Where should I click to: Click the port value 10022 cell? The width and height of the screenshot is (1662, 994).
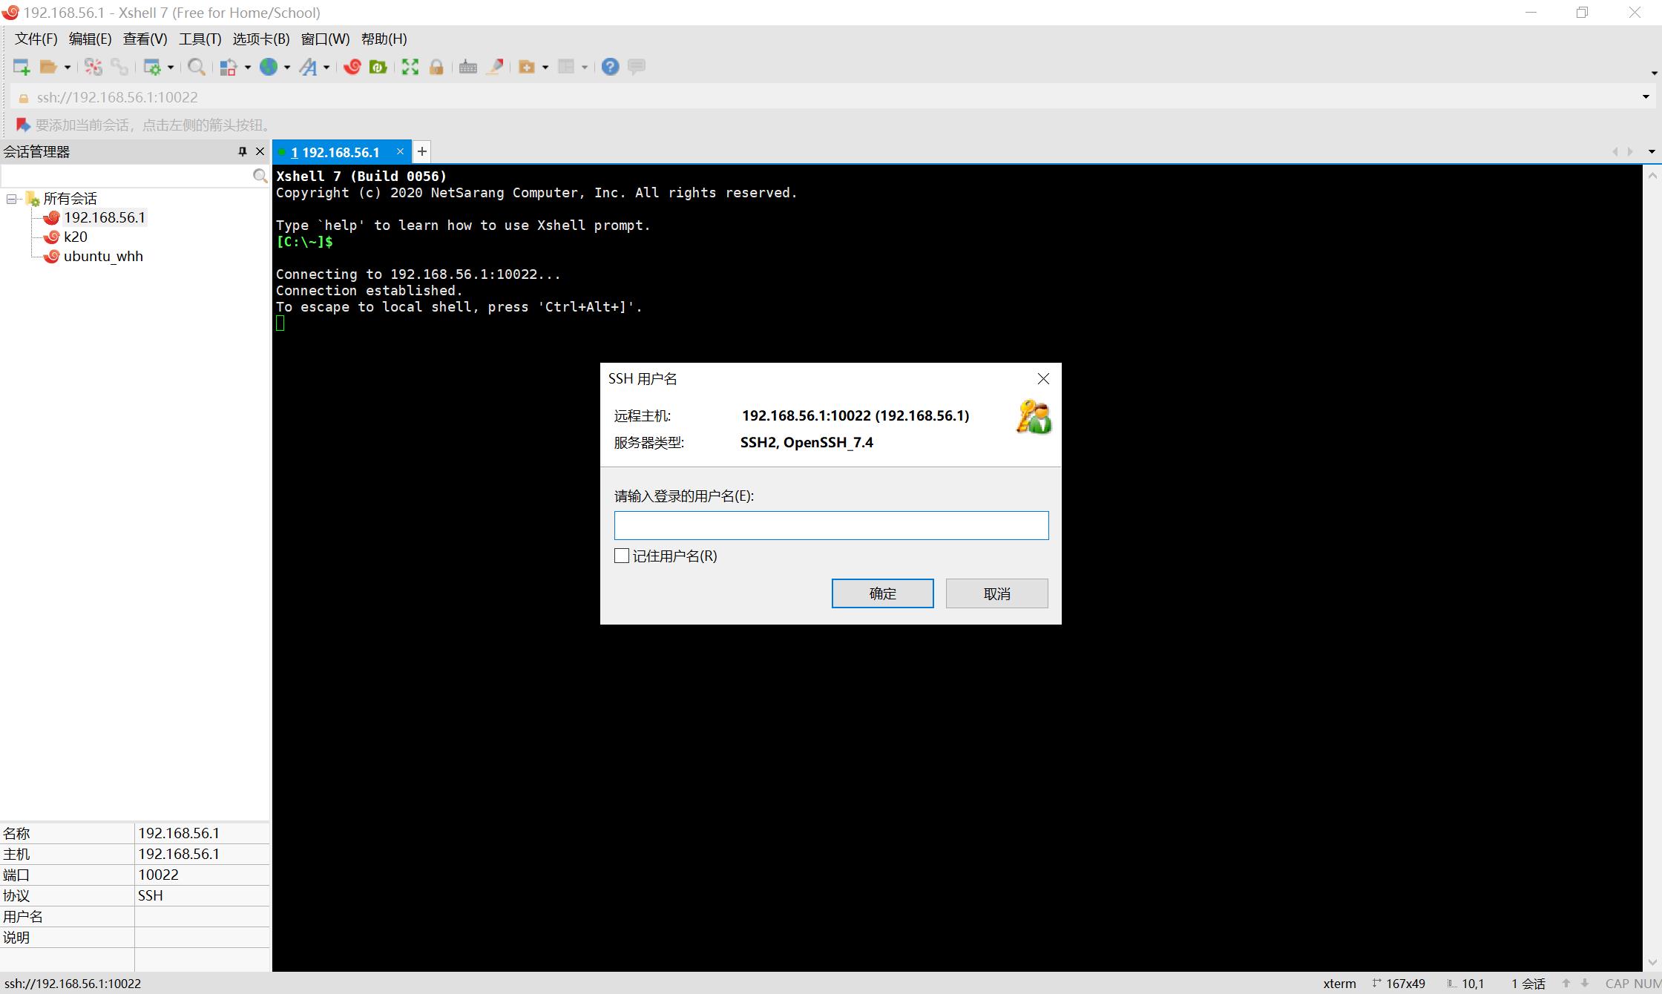[x=202, y=875]
